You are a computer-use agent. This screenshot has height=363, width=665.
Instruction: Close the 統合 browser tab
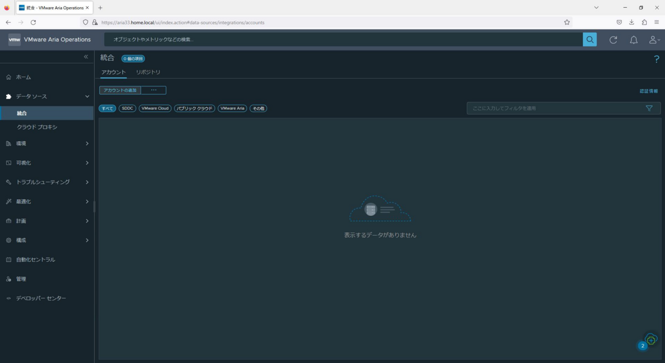tap(88, 8)
